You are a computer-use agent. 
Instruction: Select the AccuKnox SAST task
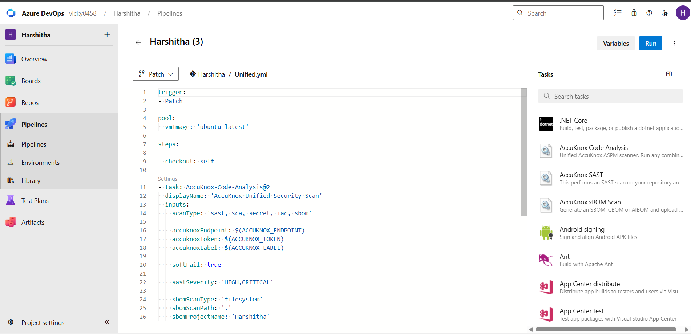[610, 178]
